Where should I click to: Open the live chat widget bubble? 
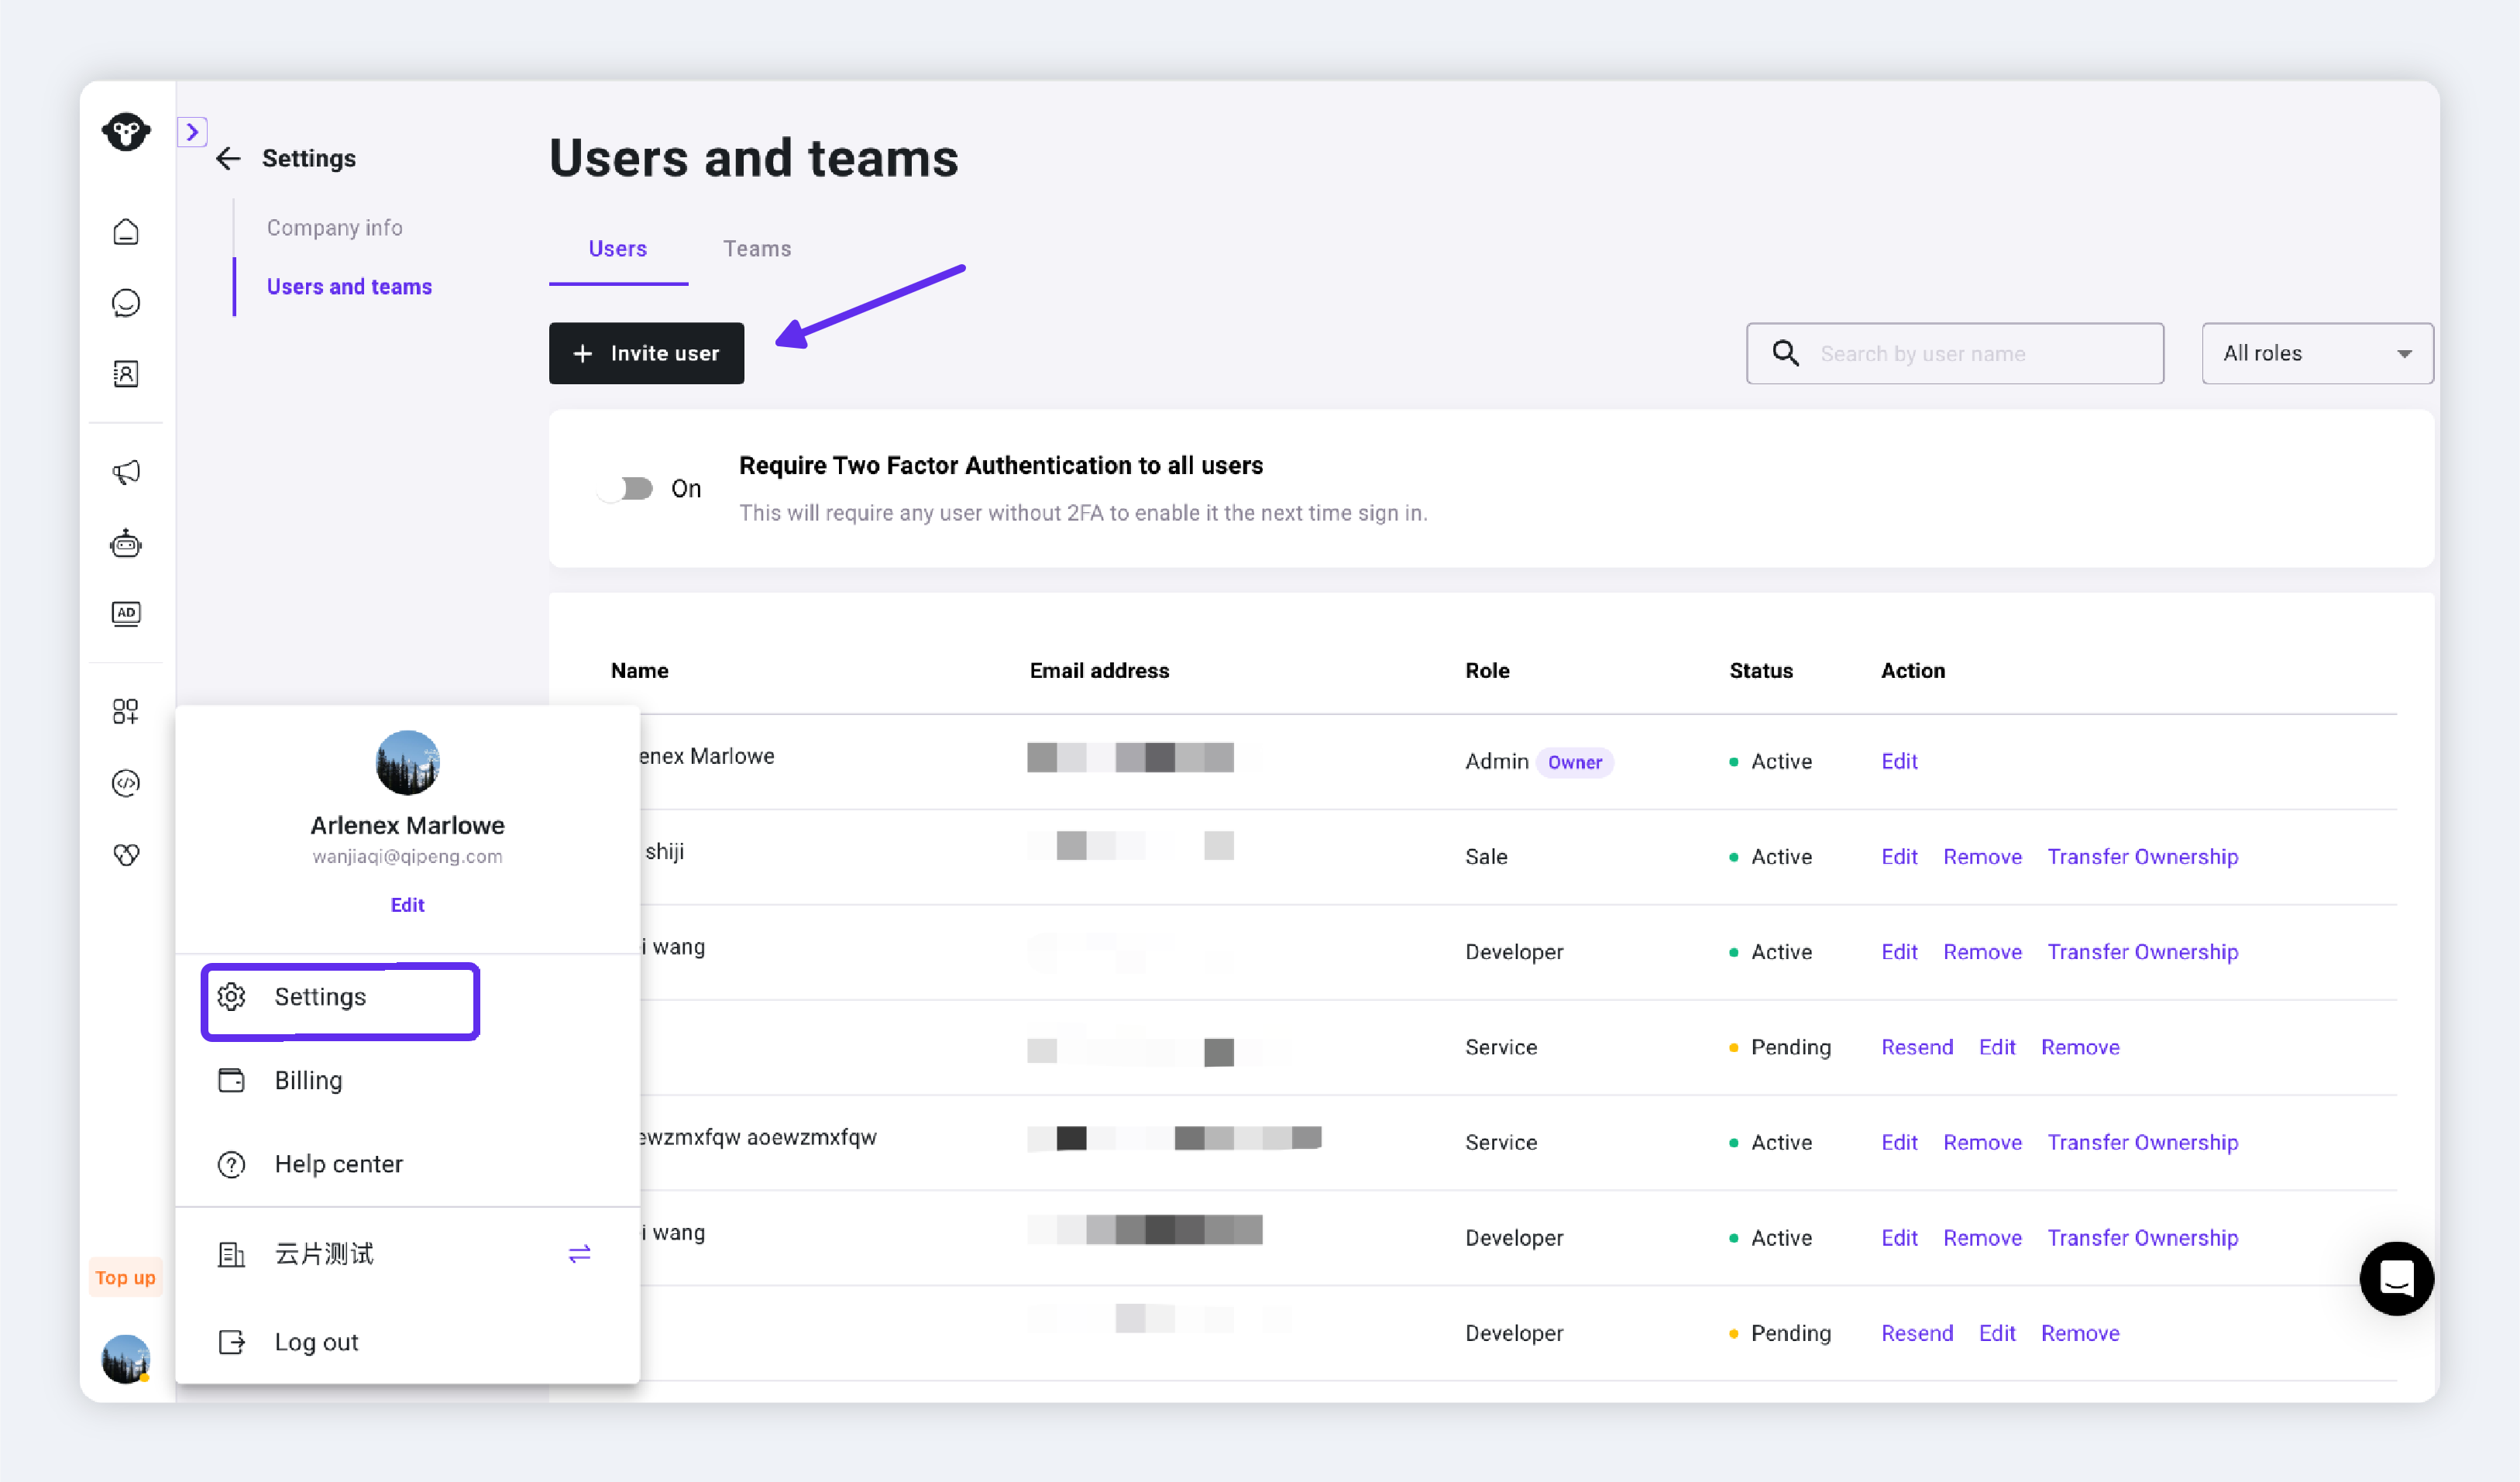pyautogui.click(x=2396, y=1278)
